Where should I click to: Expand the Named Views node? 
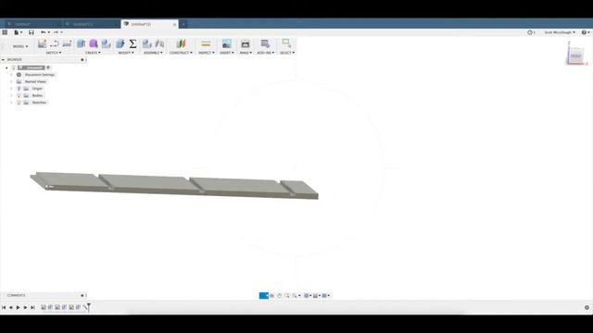(x=11, y=82)
